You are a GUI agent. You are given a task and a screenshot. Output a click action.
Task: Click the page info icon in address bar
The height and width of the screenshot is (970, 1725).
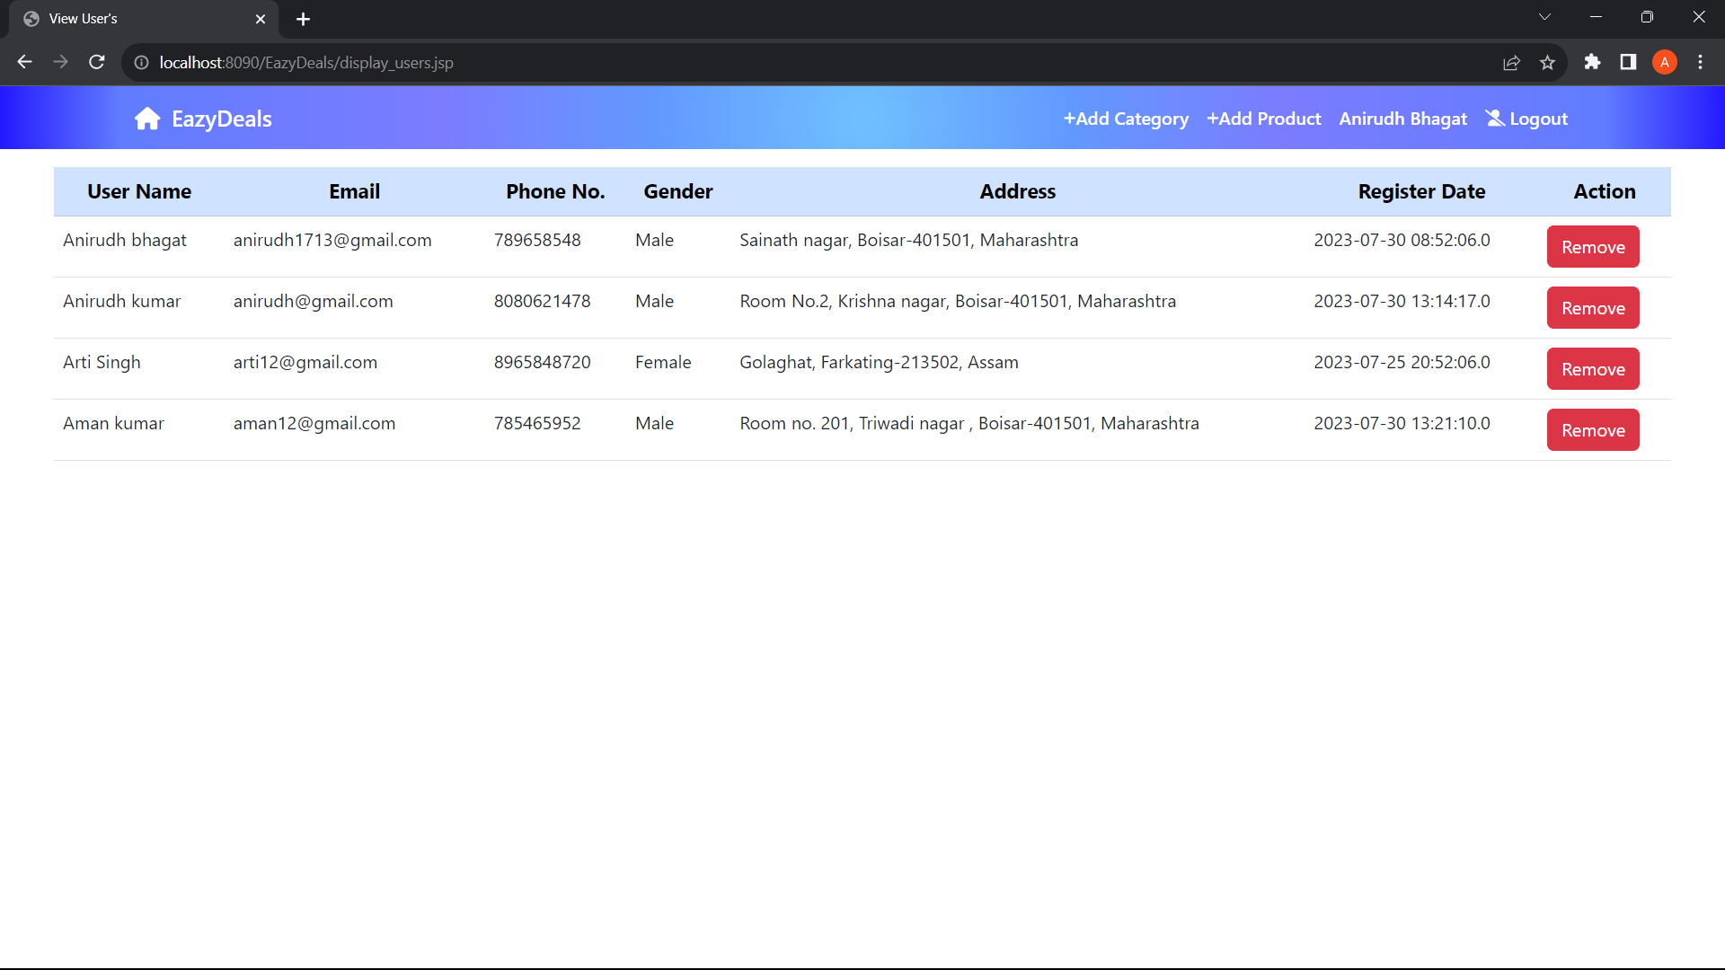click(141, 63)
